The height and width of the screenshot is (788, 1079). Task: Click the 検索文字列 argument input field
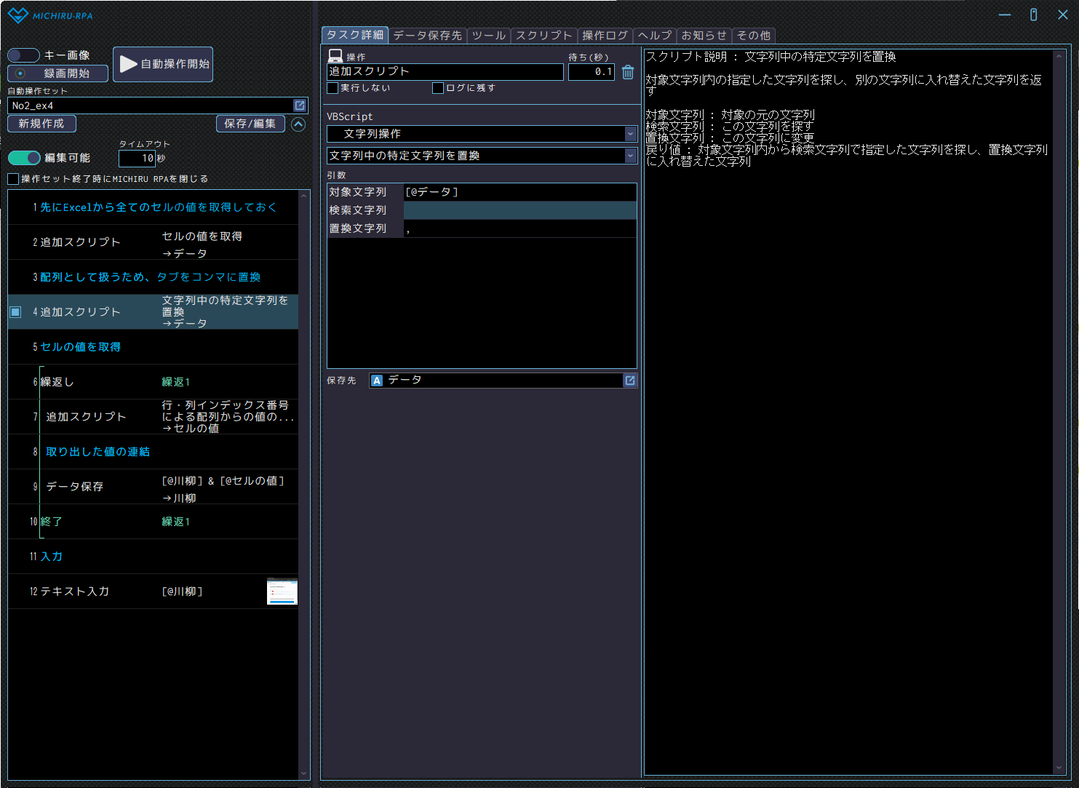[519, 210]
